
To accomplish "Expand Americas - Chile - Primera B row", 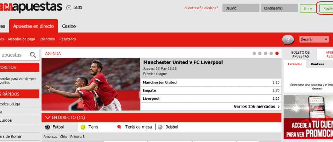I will click(x=161, y=136).
